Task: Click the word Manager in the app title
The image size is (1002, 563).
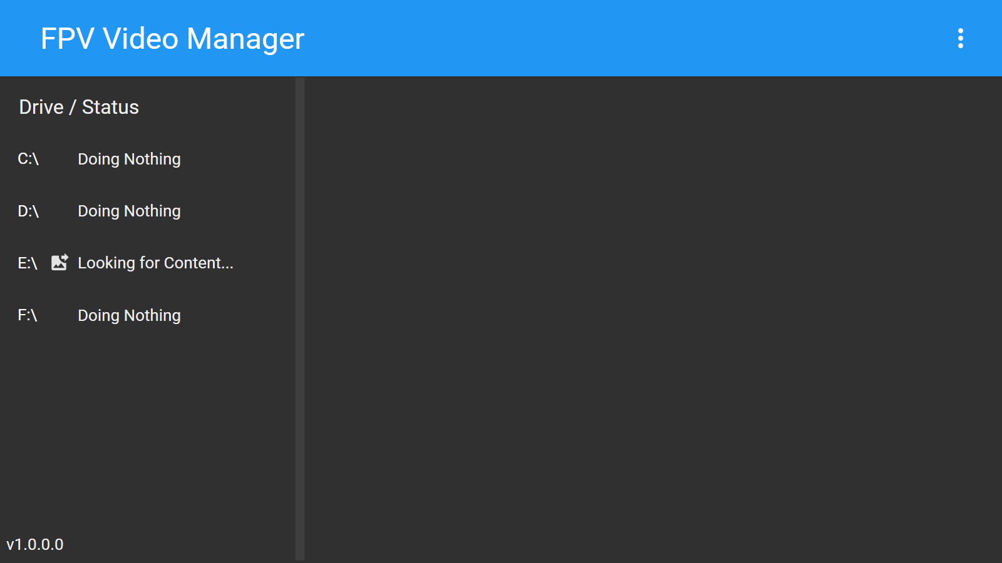Action: (x=245, y=39)
